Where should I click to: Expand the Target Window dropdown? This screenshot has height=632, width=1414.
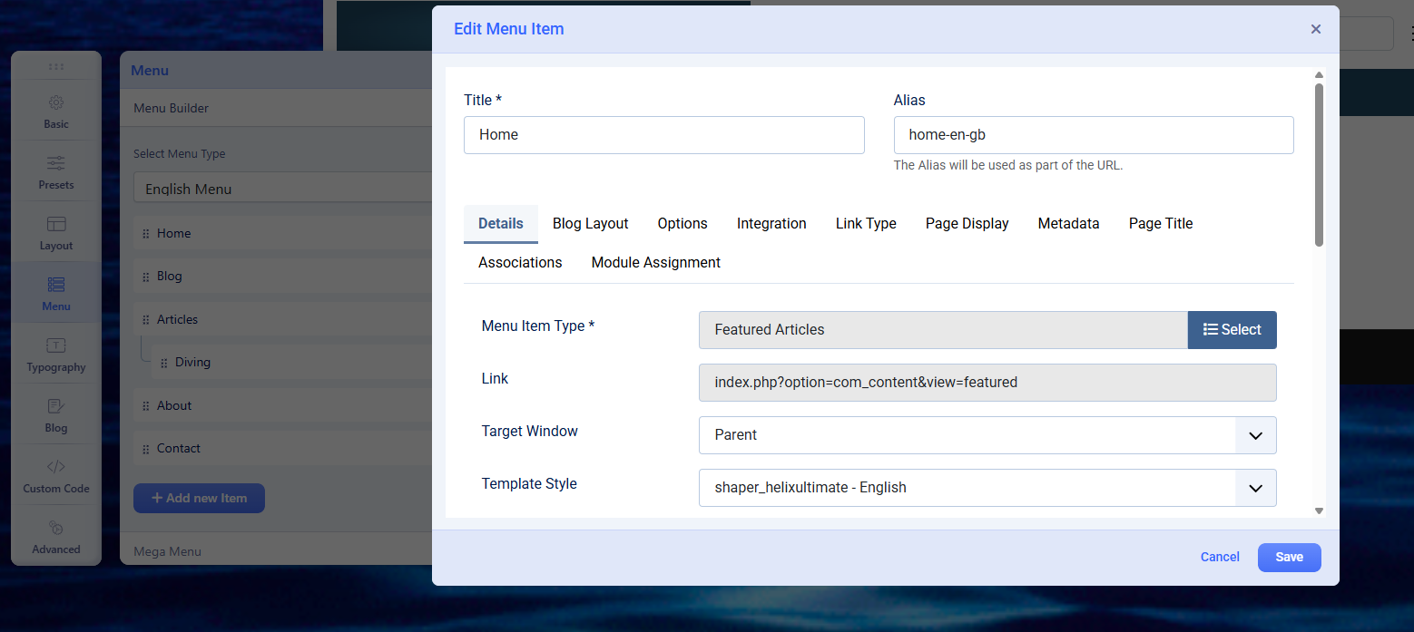(1255, 435)
